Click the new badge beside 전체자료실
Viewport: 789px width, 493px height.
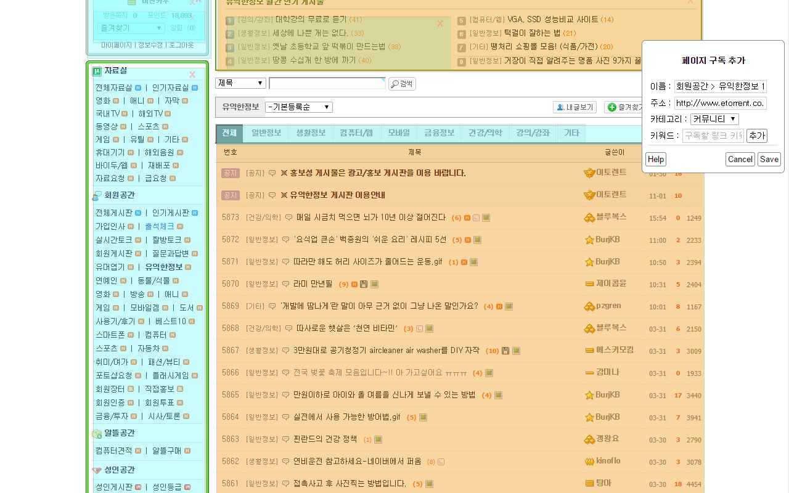[x=138, y=88]
